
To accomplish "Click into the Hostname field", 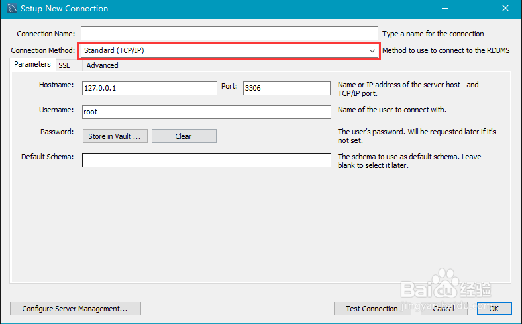I will 149,89.
